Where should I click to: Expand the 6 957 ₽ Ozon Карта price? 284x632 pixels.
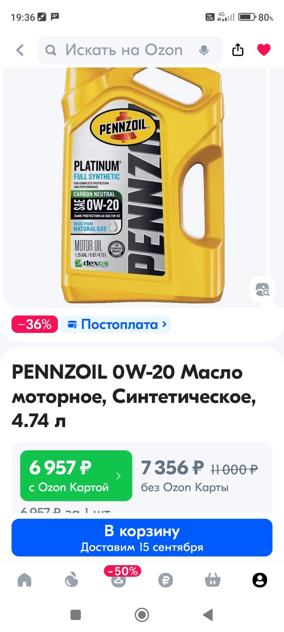[76, 476]
